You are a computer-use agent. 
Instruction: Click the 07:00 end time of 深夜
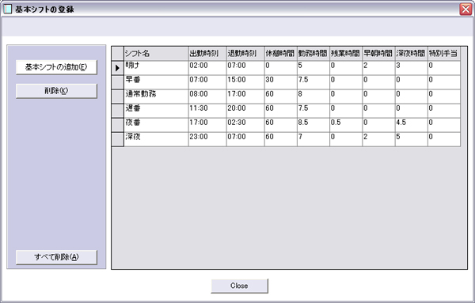245,139
